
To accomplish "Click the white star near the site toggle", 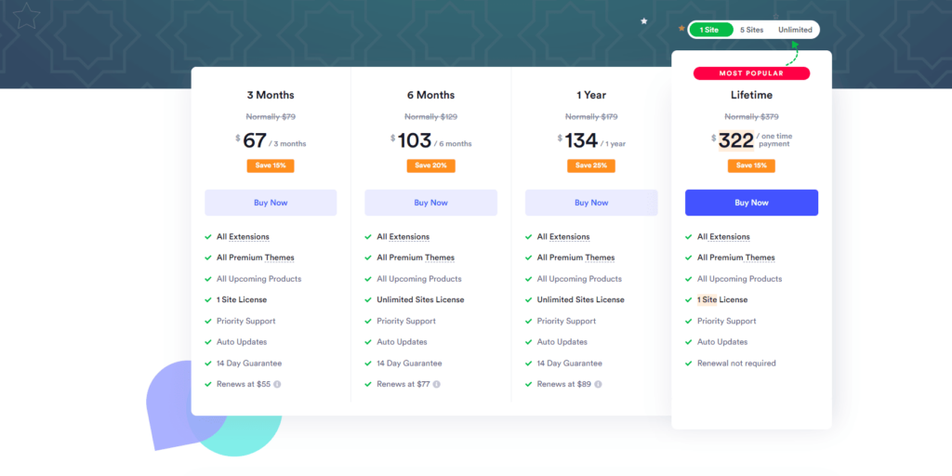I will point(643,20).
